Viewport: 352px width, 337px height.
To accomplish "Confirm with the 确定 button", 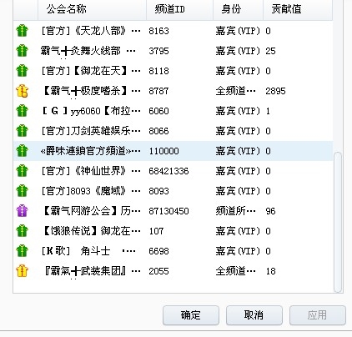I will [x=191, y=315].
